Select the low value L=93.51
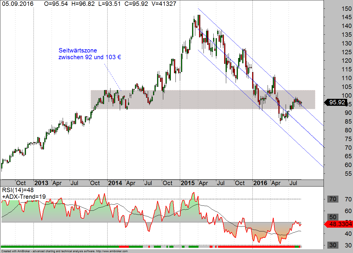 [x=109, y=4]
